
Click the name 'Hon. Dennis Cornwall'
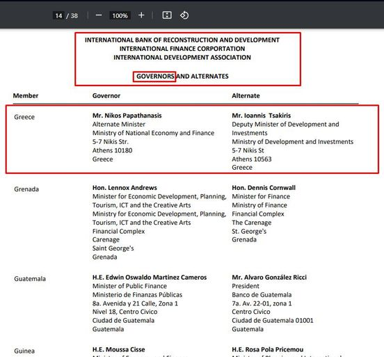coord(264,188)
